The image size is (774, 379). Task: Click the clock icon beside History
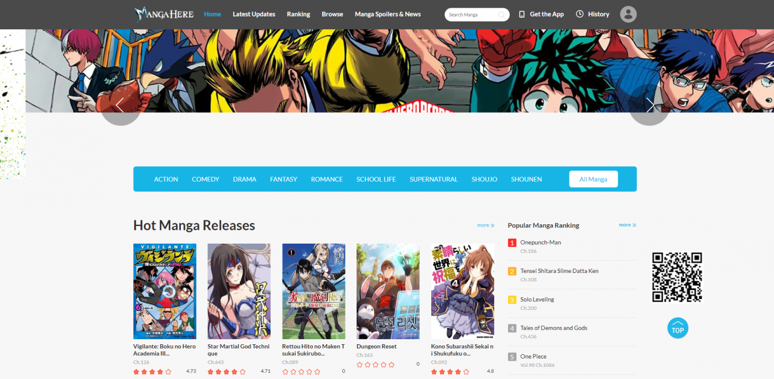(579, 14)
